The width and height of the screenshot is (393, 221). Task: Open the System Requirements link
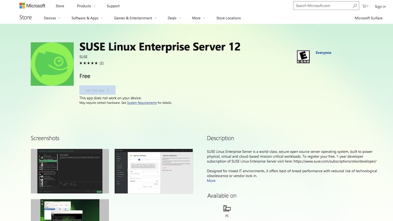click(141, 103)
